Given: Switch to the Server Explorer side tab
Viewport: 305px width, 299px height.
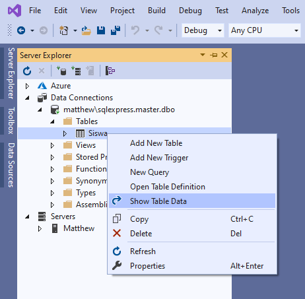Looking at the screenshot, I should click(11, 73).
